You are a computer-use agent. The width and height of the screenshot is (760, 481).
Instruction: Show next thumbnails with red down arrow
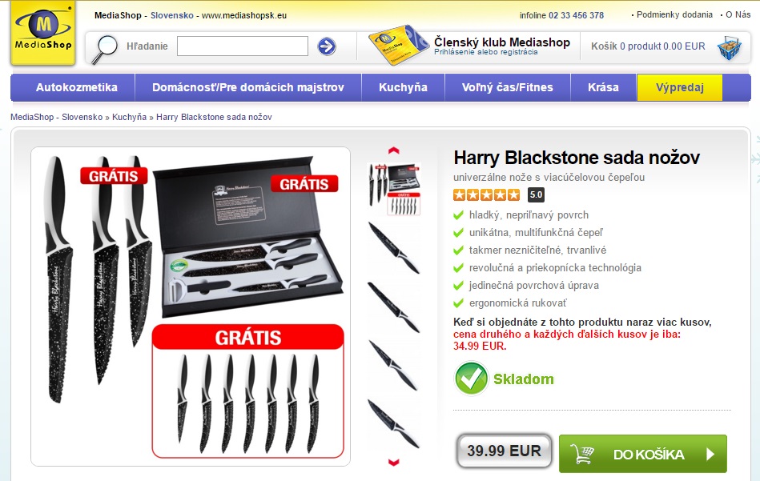(x=393, y=462)
